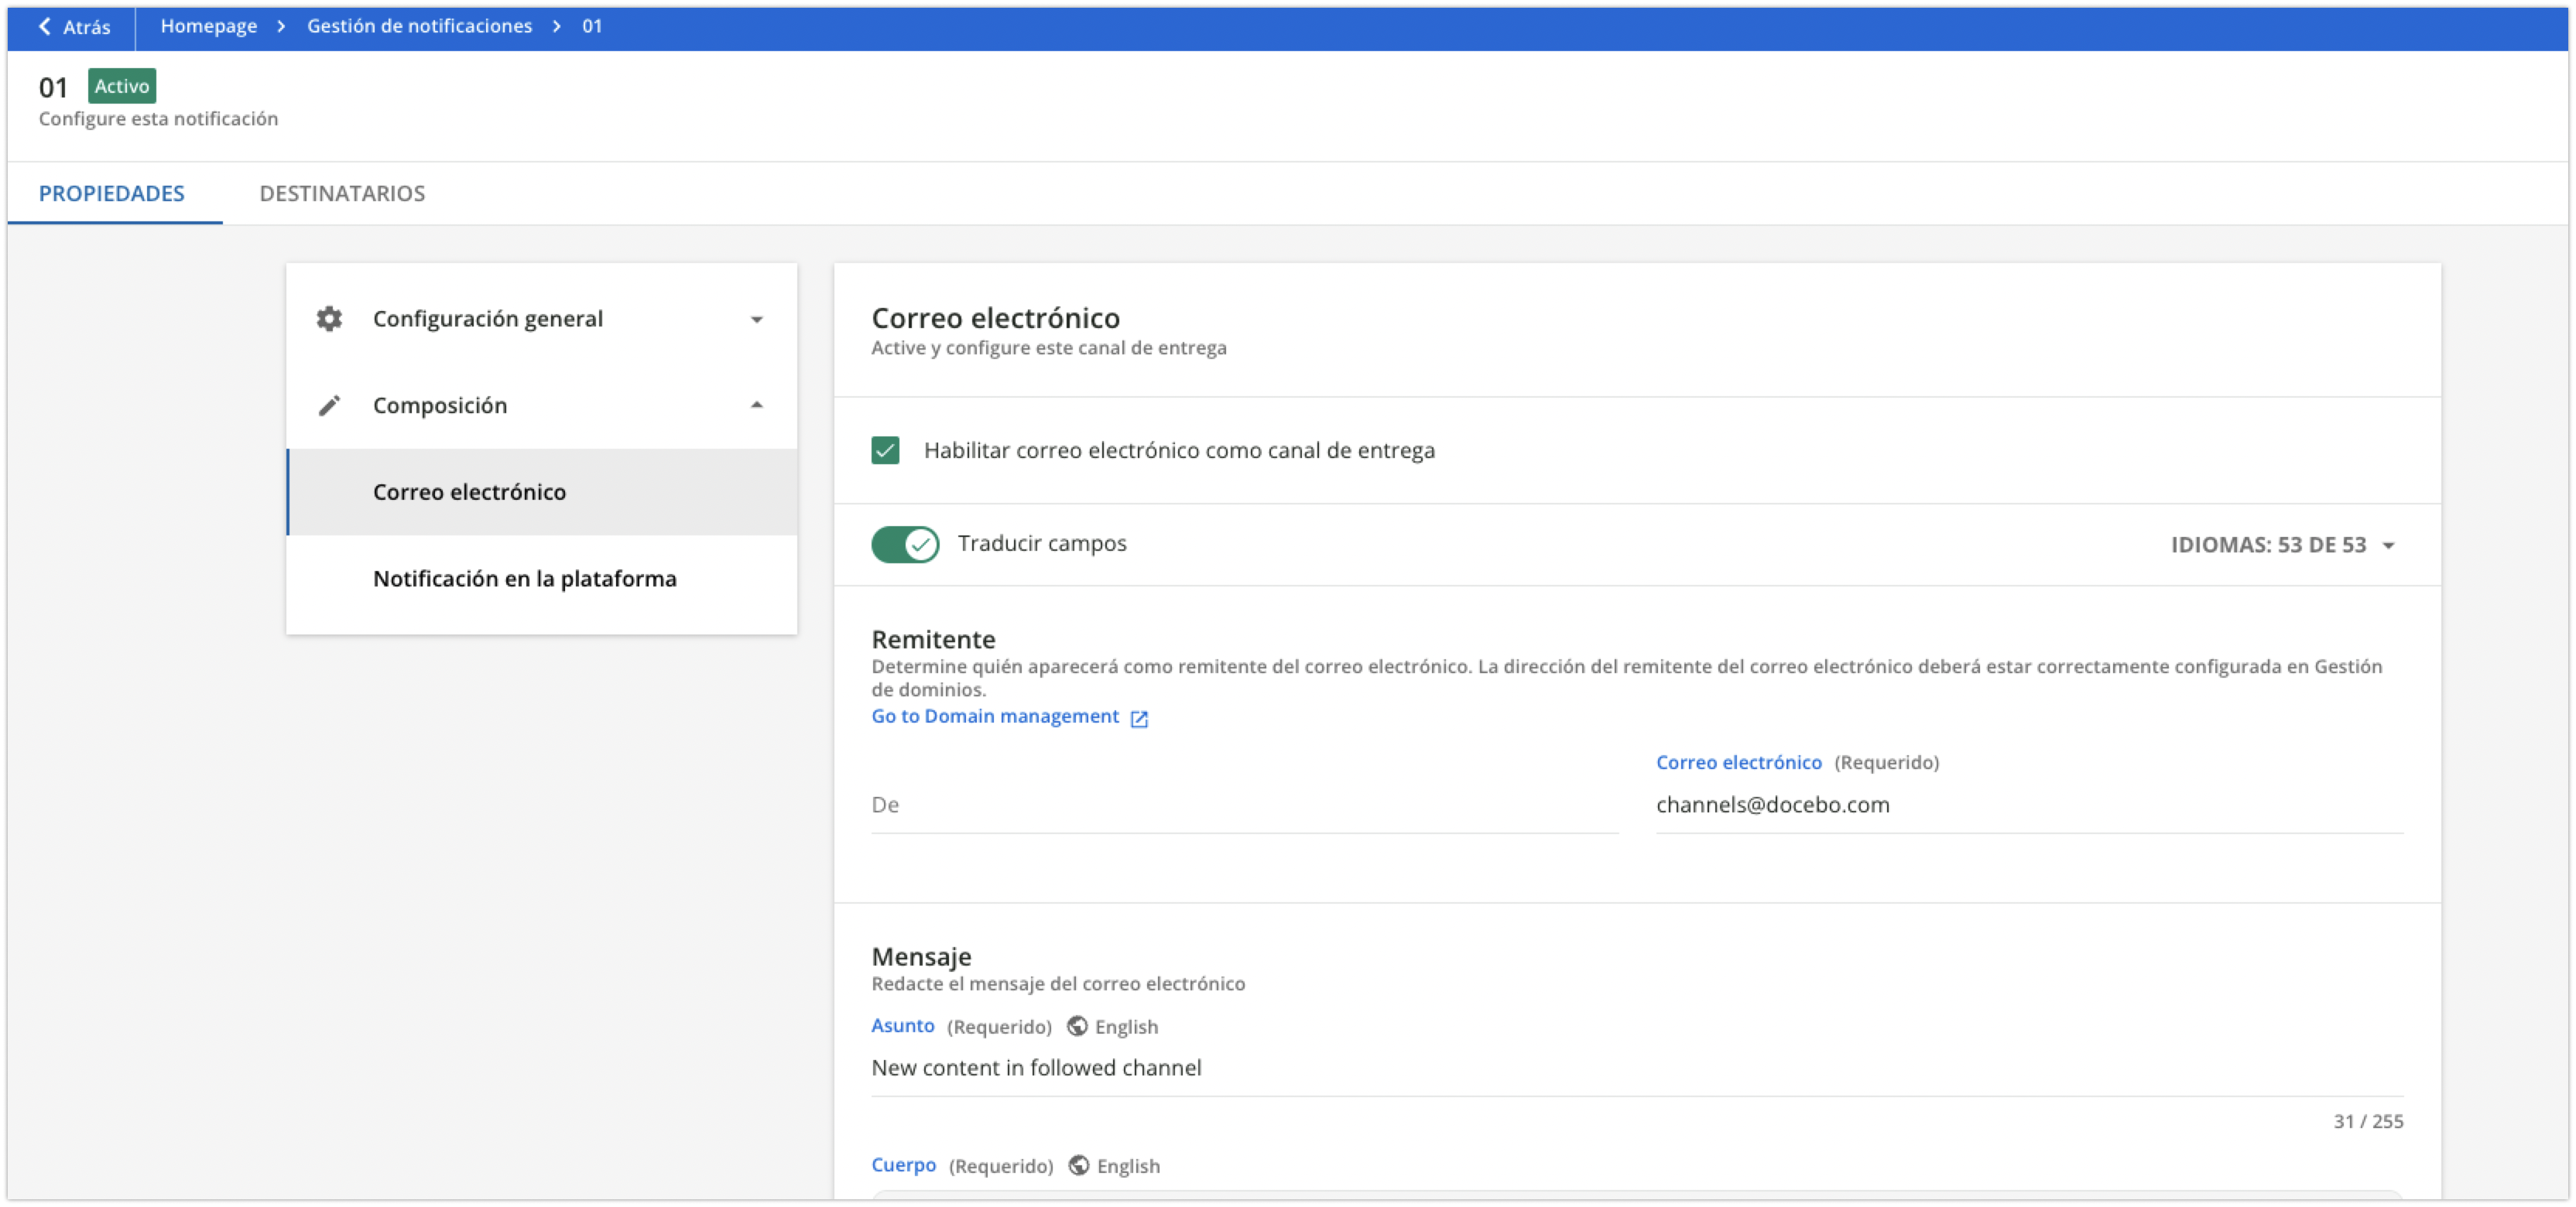The height and width of the screenshot is (1207, 2576).
Task: Click the 01 breadcrumb item
Action: (x=592, y=26)
